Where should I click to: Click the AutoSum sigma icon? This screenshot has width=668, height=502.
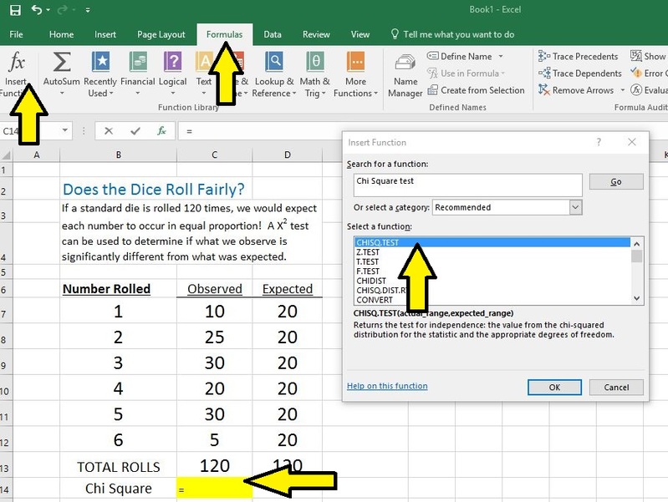tap(61, 63)
